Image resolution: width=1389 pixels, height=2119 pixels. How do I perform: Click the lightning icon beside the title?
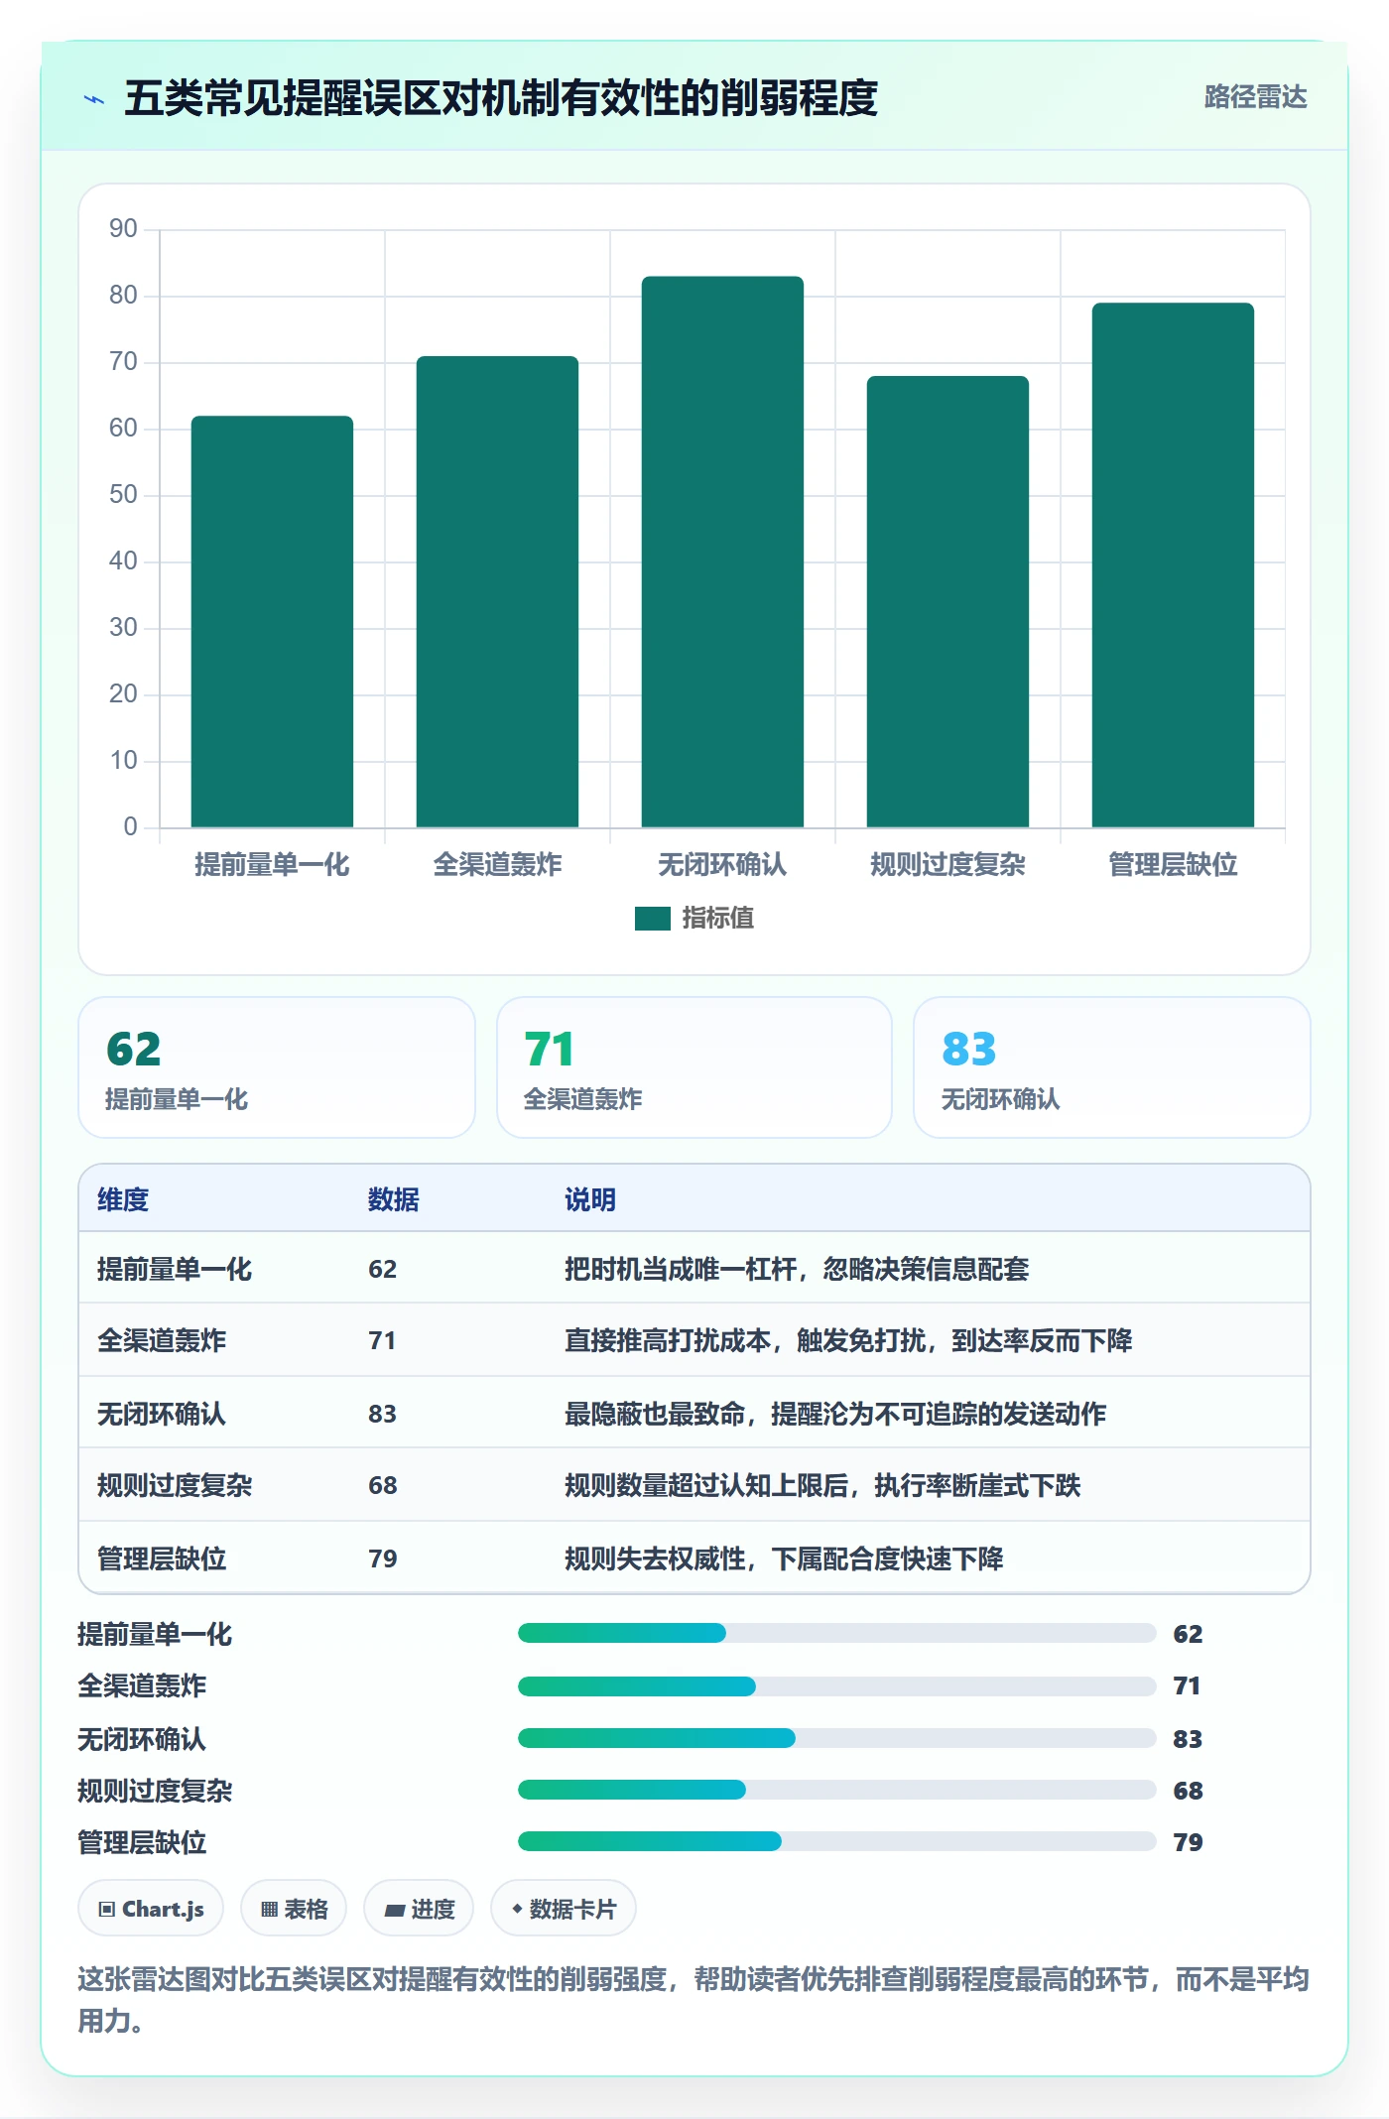(x=94, y=99)
